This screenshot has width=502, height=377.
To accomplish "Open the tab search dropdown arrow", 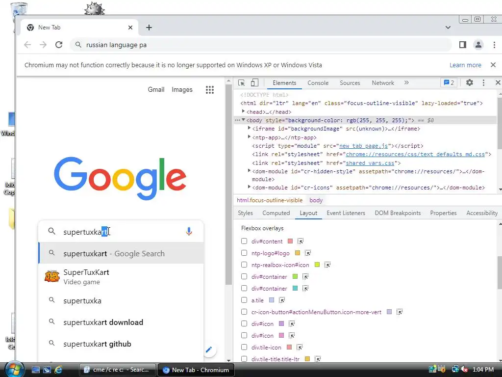I will click(x=448, y=27).
